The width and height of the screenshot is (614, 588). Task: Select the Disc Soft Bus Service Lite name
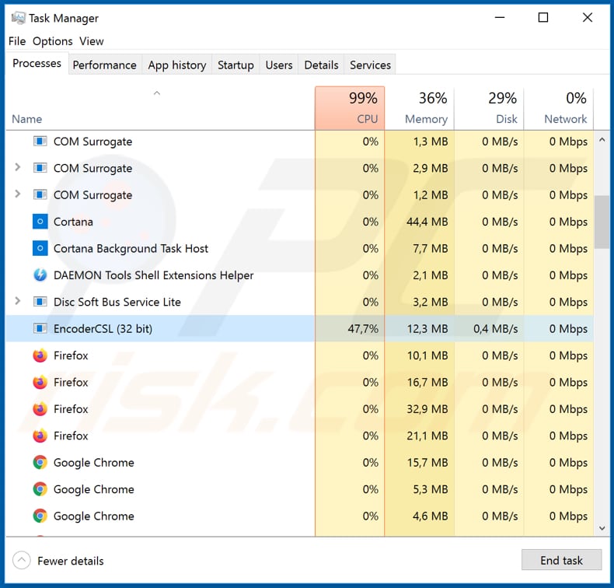[117, 302]
